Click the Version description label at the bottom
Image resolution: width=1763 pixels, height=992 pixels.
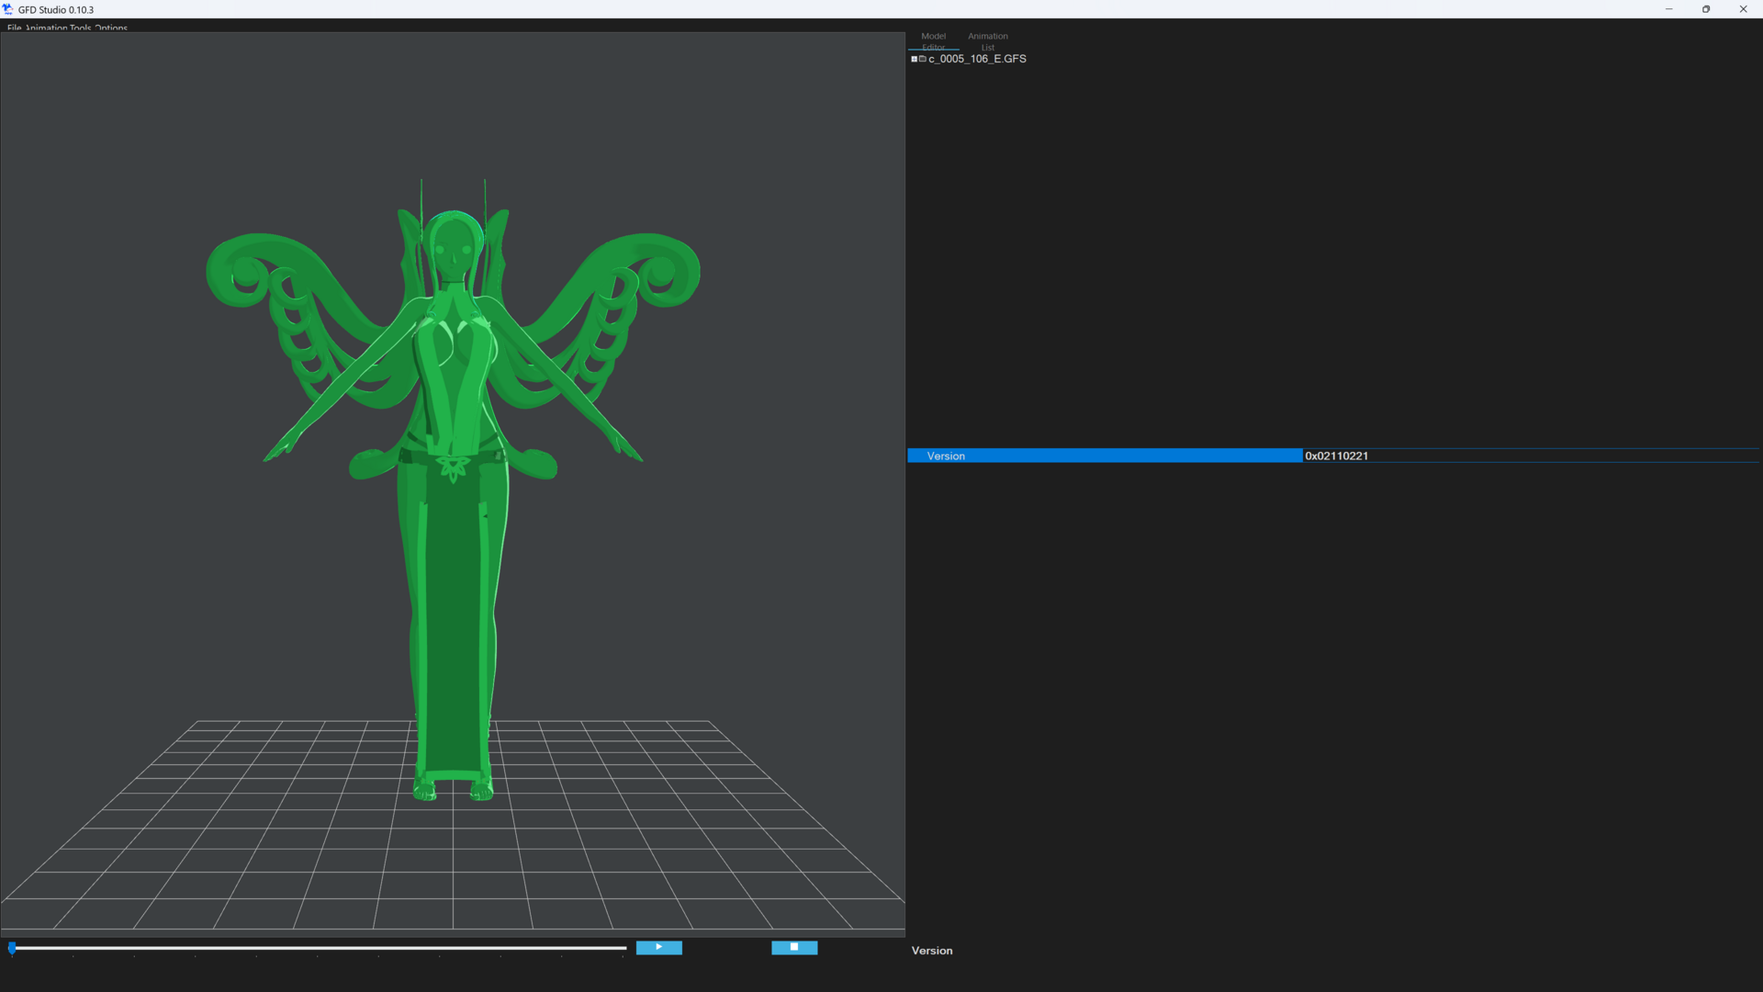click(x=932, y=951)
